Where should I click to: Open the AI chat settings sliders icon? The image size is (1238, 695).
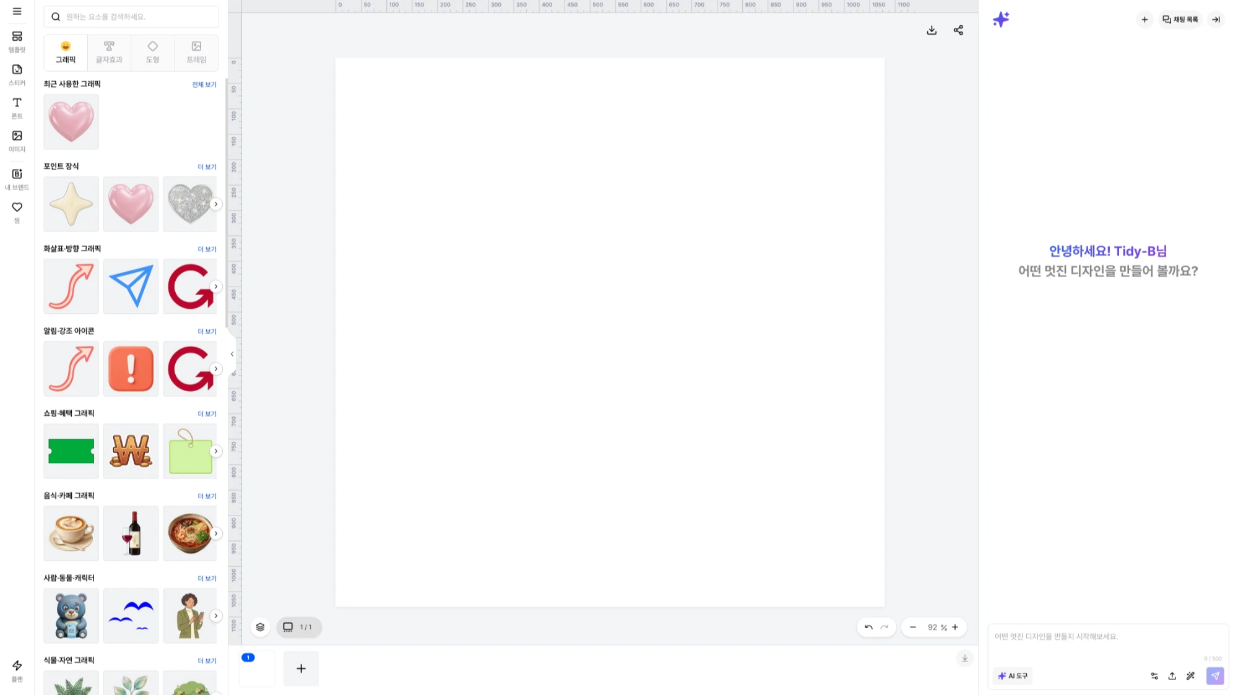point(1154,676)
